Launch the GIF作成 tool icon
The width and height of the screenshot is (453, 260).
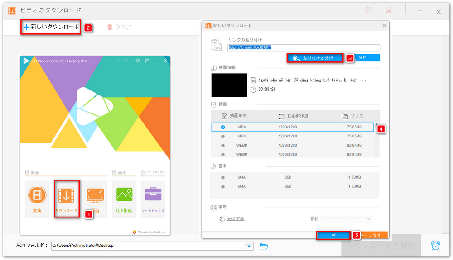[x=124, y=198]
